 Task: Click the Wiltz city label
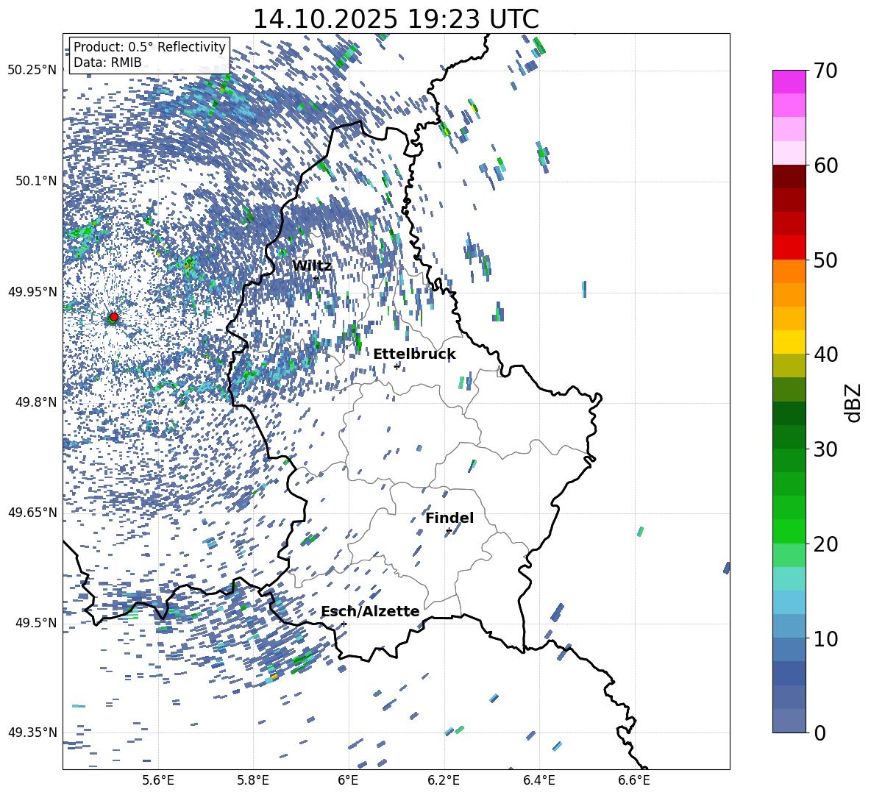pos(312,265)
